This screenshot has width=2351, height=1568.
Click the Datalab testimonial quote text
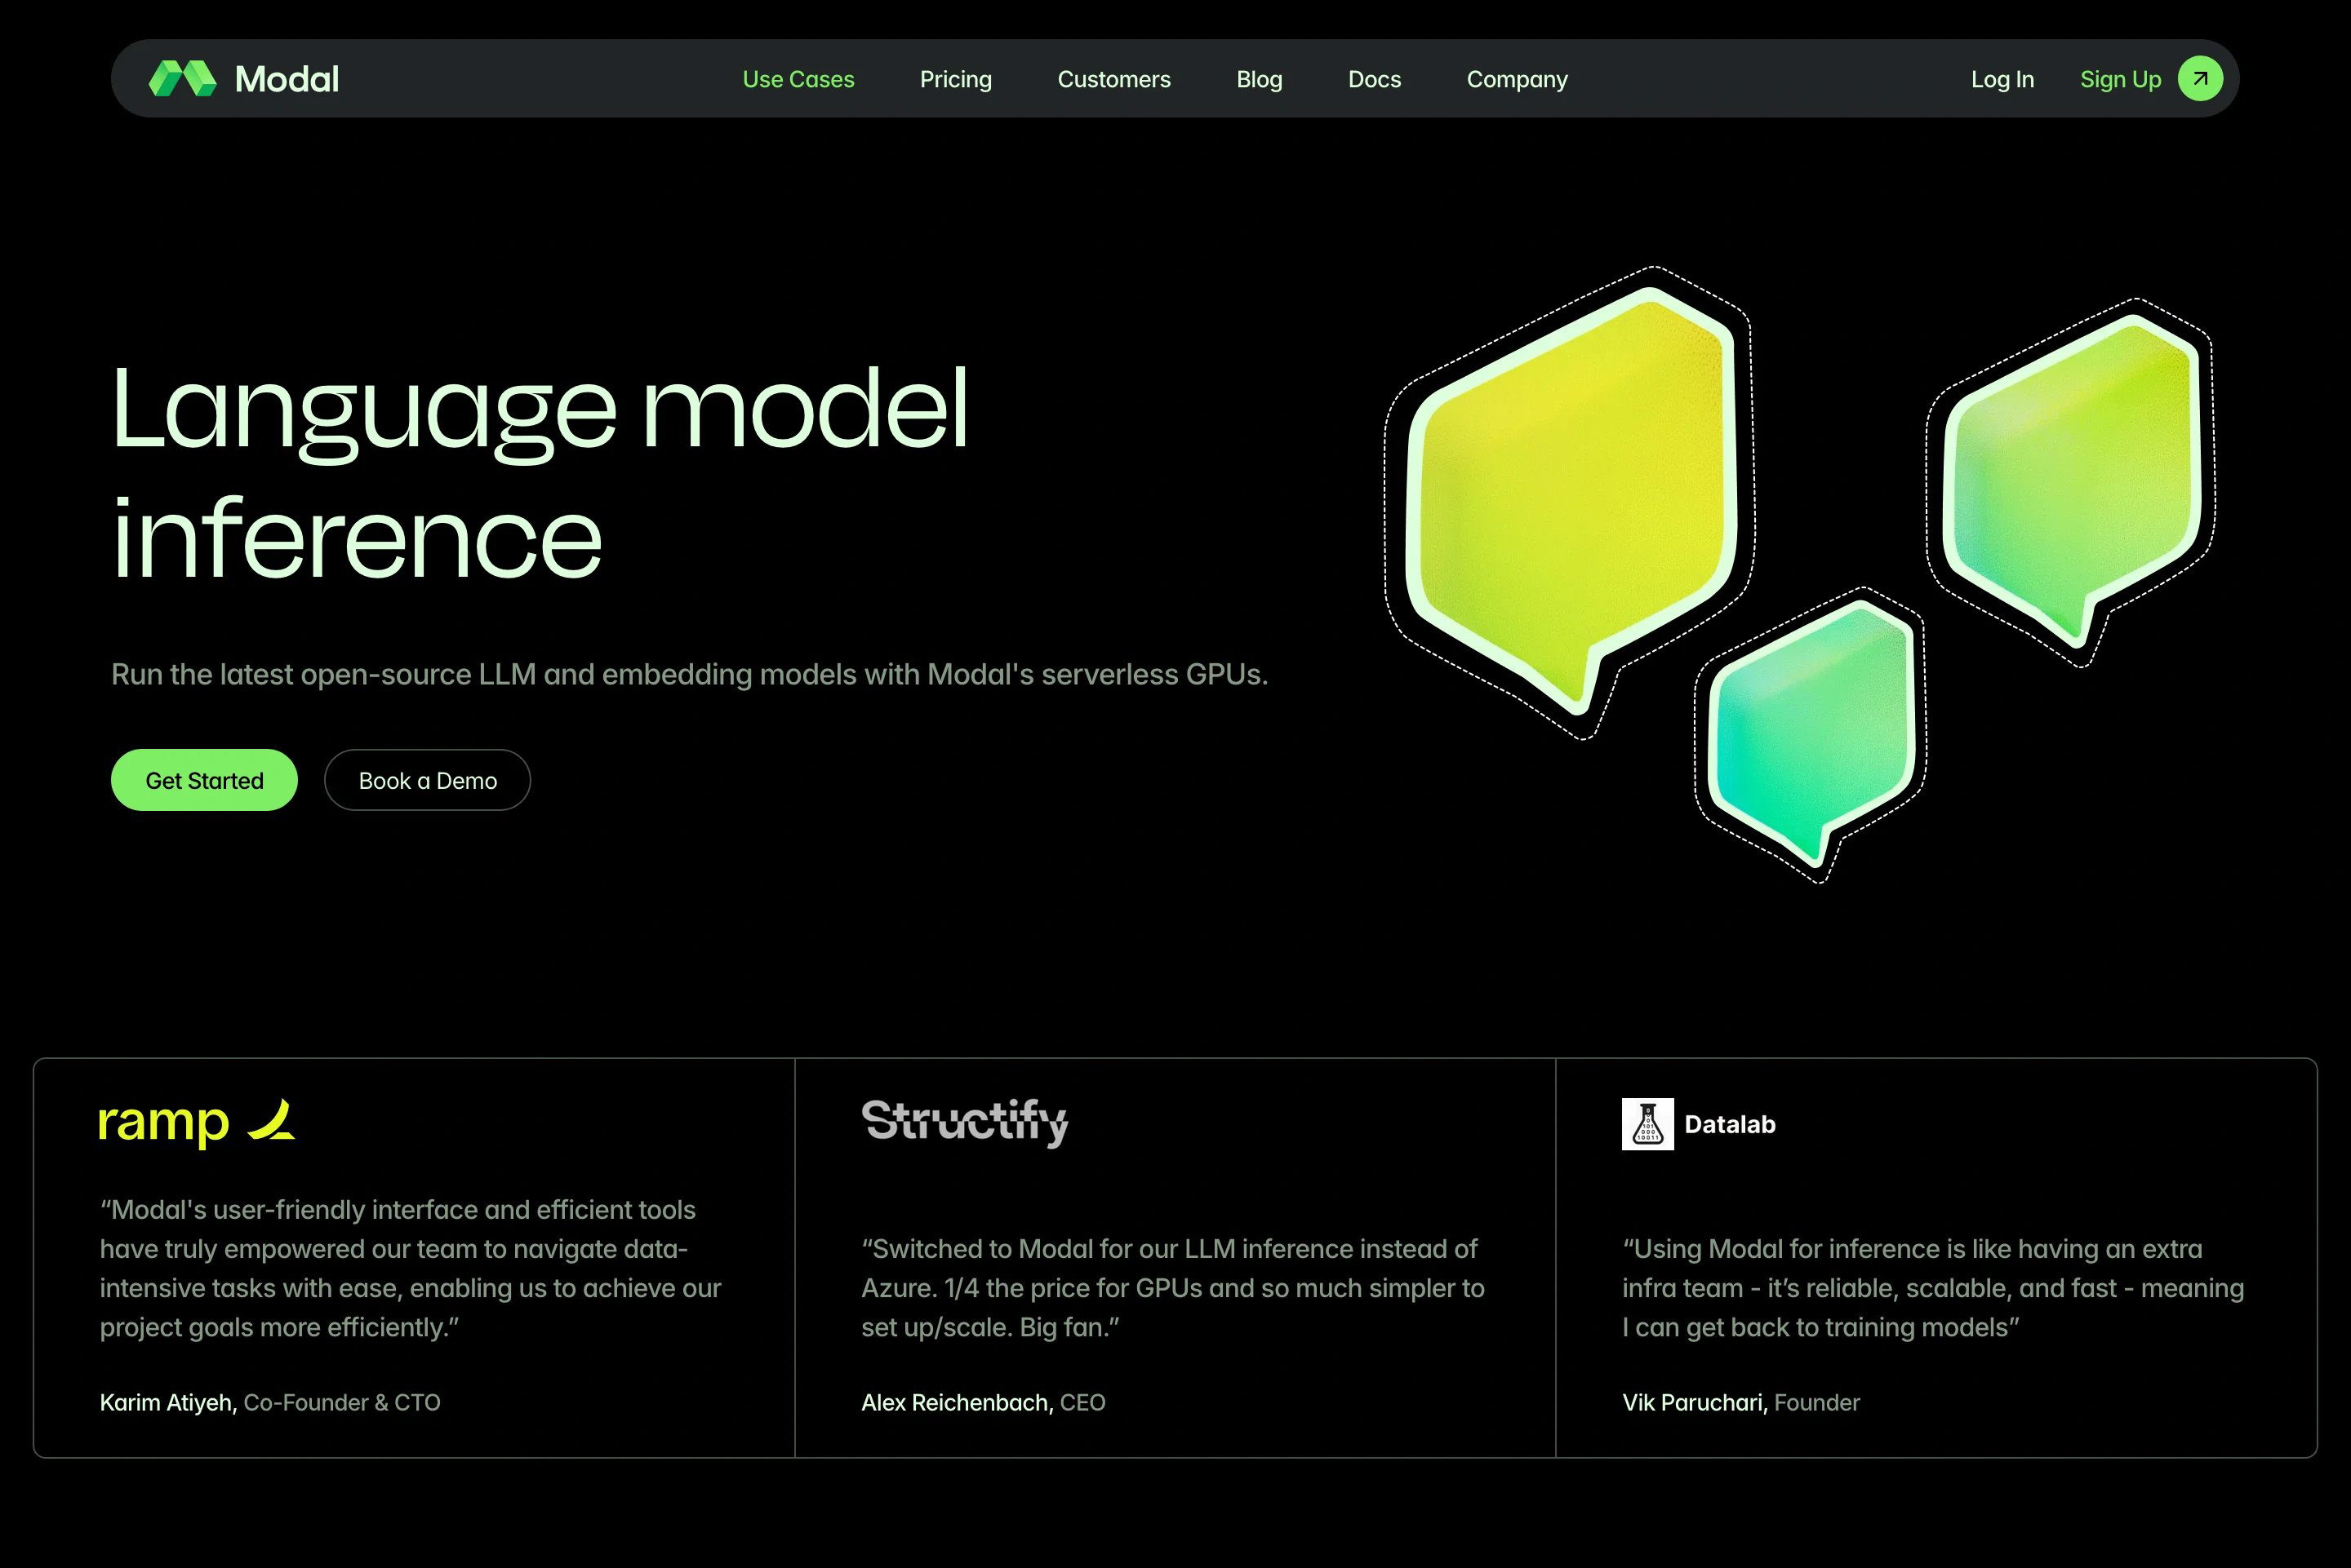click(x=1933, y=1288)
